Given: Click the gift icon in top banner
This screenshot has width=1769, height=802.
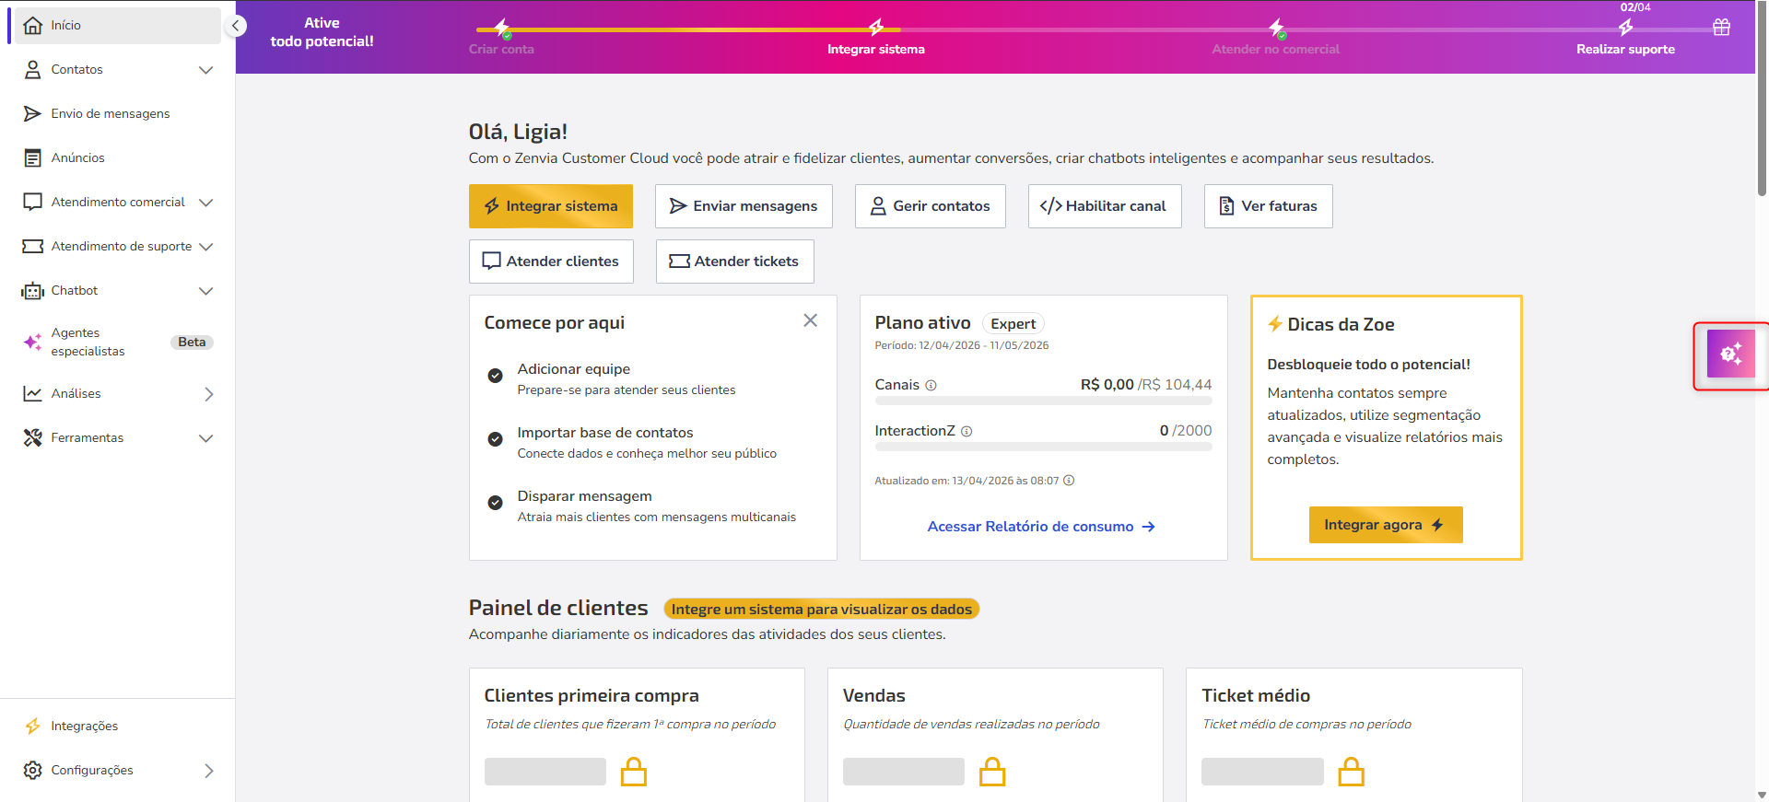Looking at the screenshot, I should 1721,27.
